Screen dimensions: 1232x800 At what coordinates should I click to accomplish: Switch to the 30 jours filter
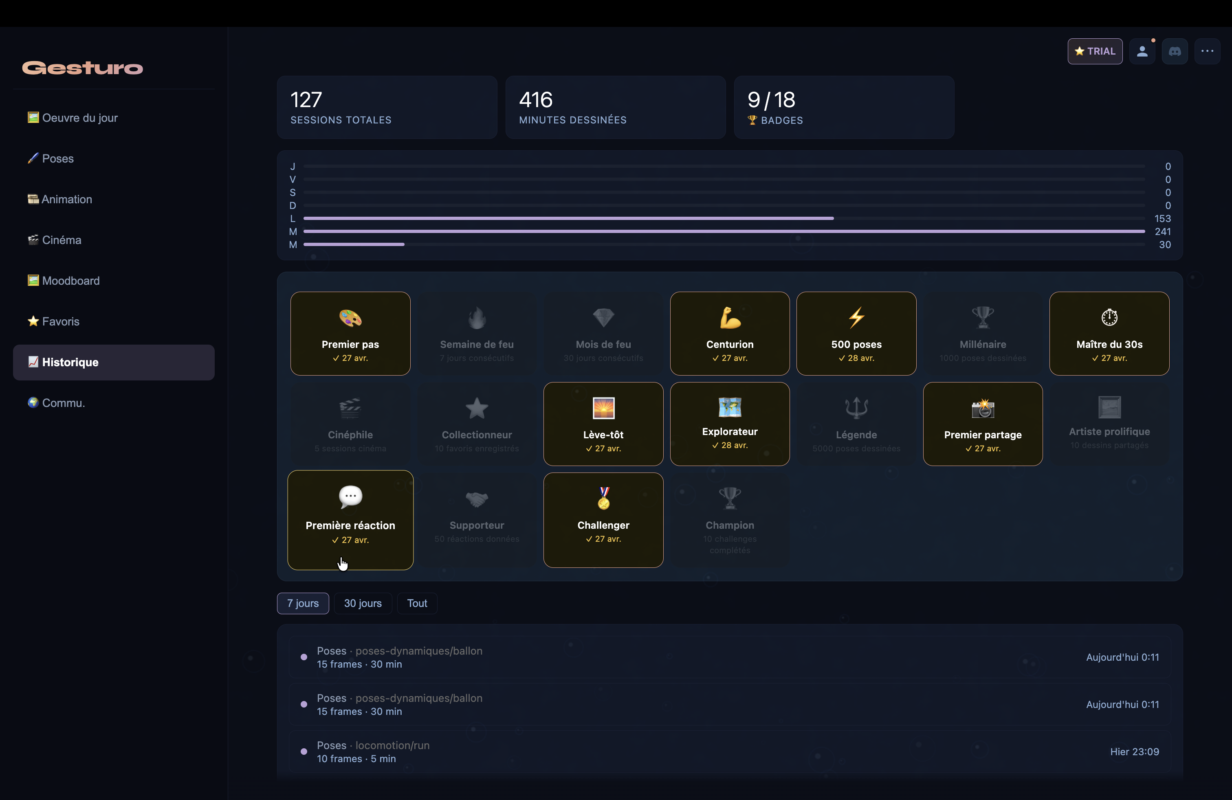(x=363, y=603)
